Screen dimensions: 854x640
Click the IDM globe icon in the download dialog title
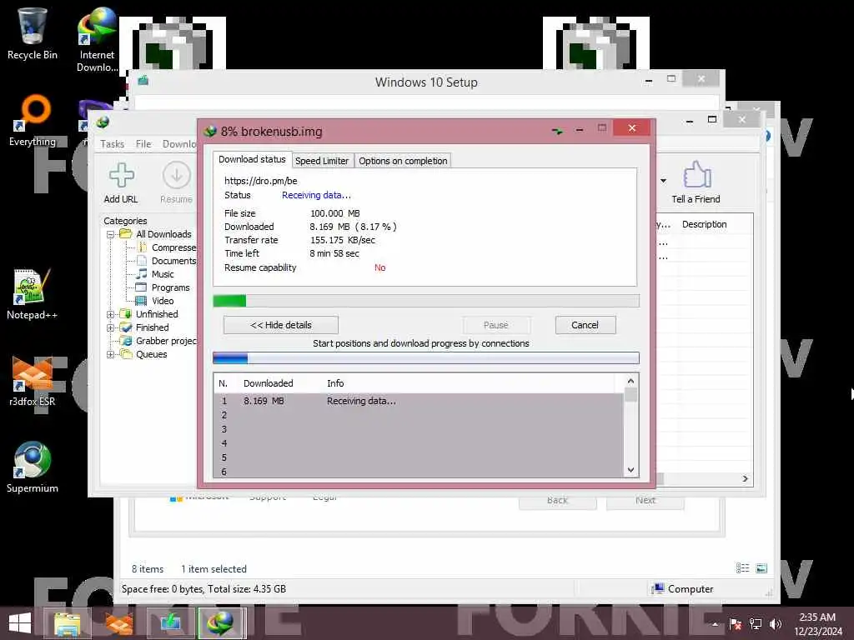(x=209, y=131)
